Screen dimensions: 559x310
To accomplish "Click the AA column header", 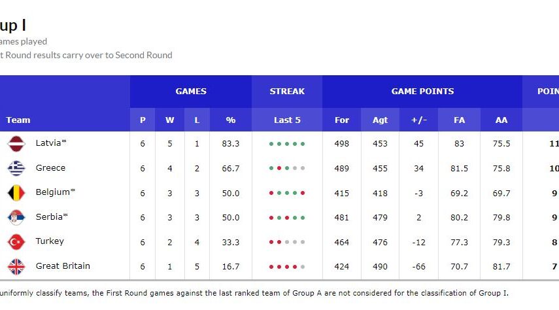I will click(x=501, y=120).
